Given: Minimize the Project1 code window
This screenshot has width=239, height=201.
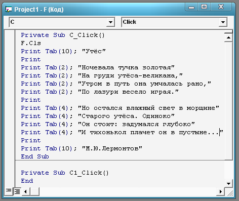Looking at the screenshot, I should pyautogui.click(x=191, y=7).
